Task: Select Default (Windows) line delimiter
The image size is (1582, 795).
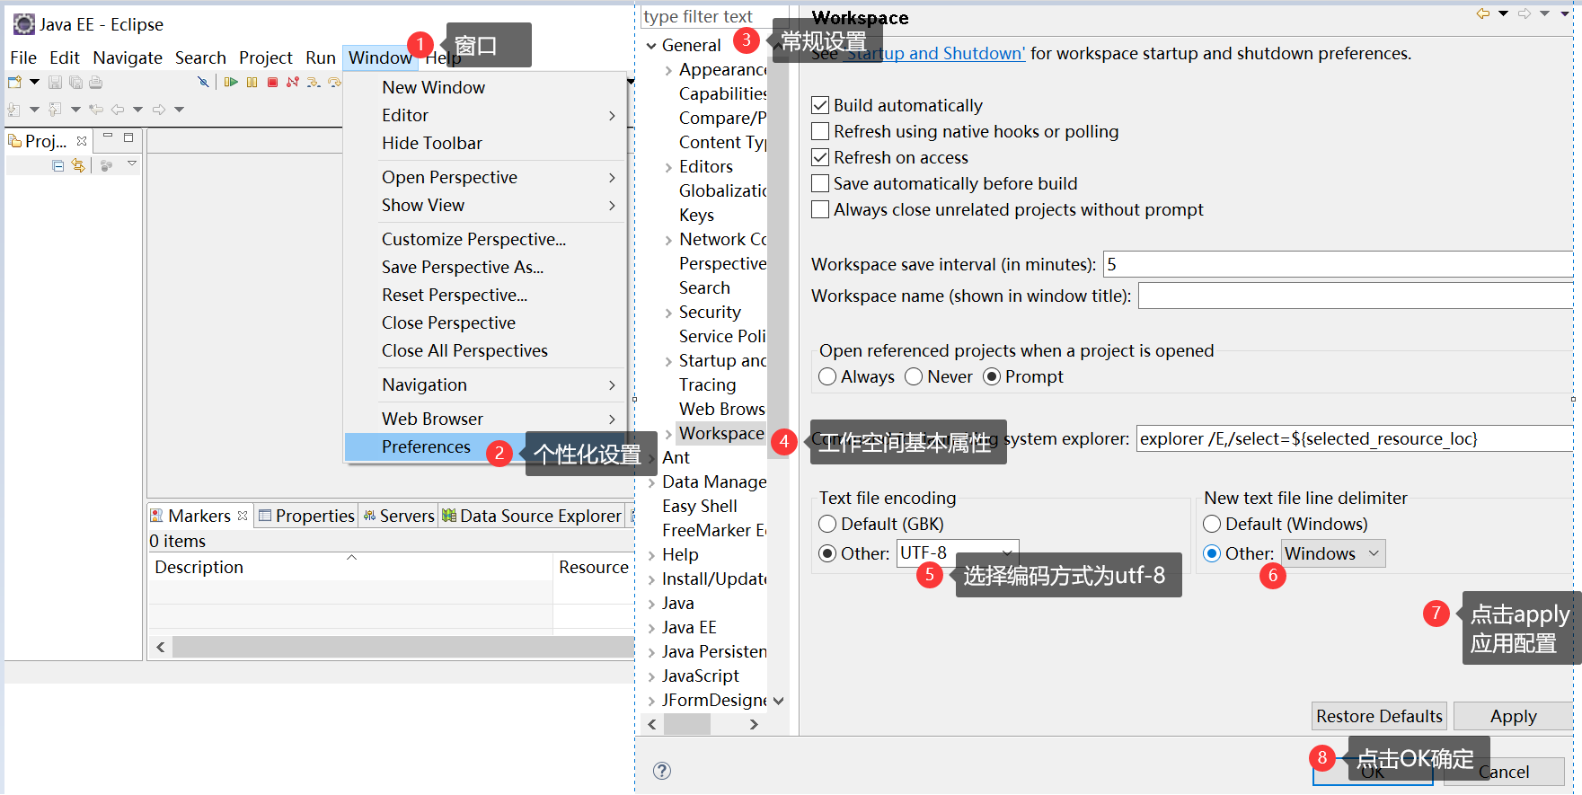Action: tap(1212, 524)
